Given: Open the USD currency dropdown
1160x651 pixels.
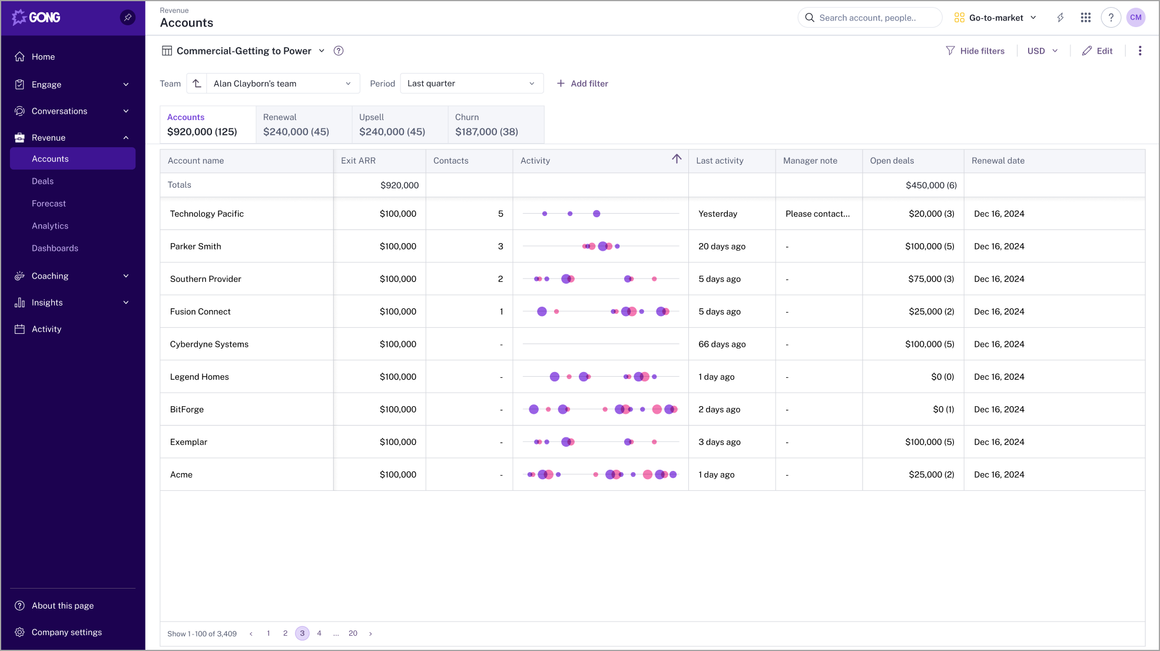Looking at the screenshot, I should click(1042, 51).
